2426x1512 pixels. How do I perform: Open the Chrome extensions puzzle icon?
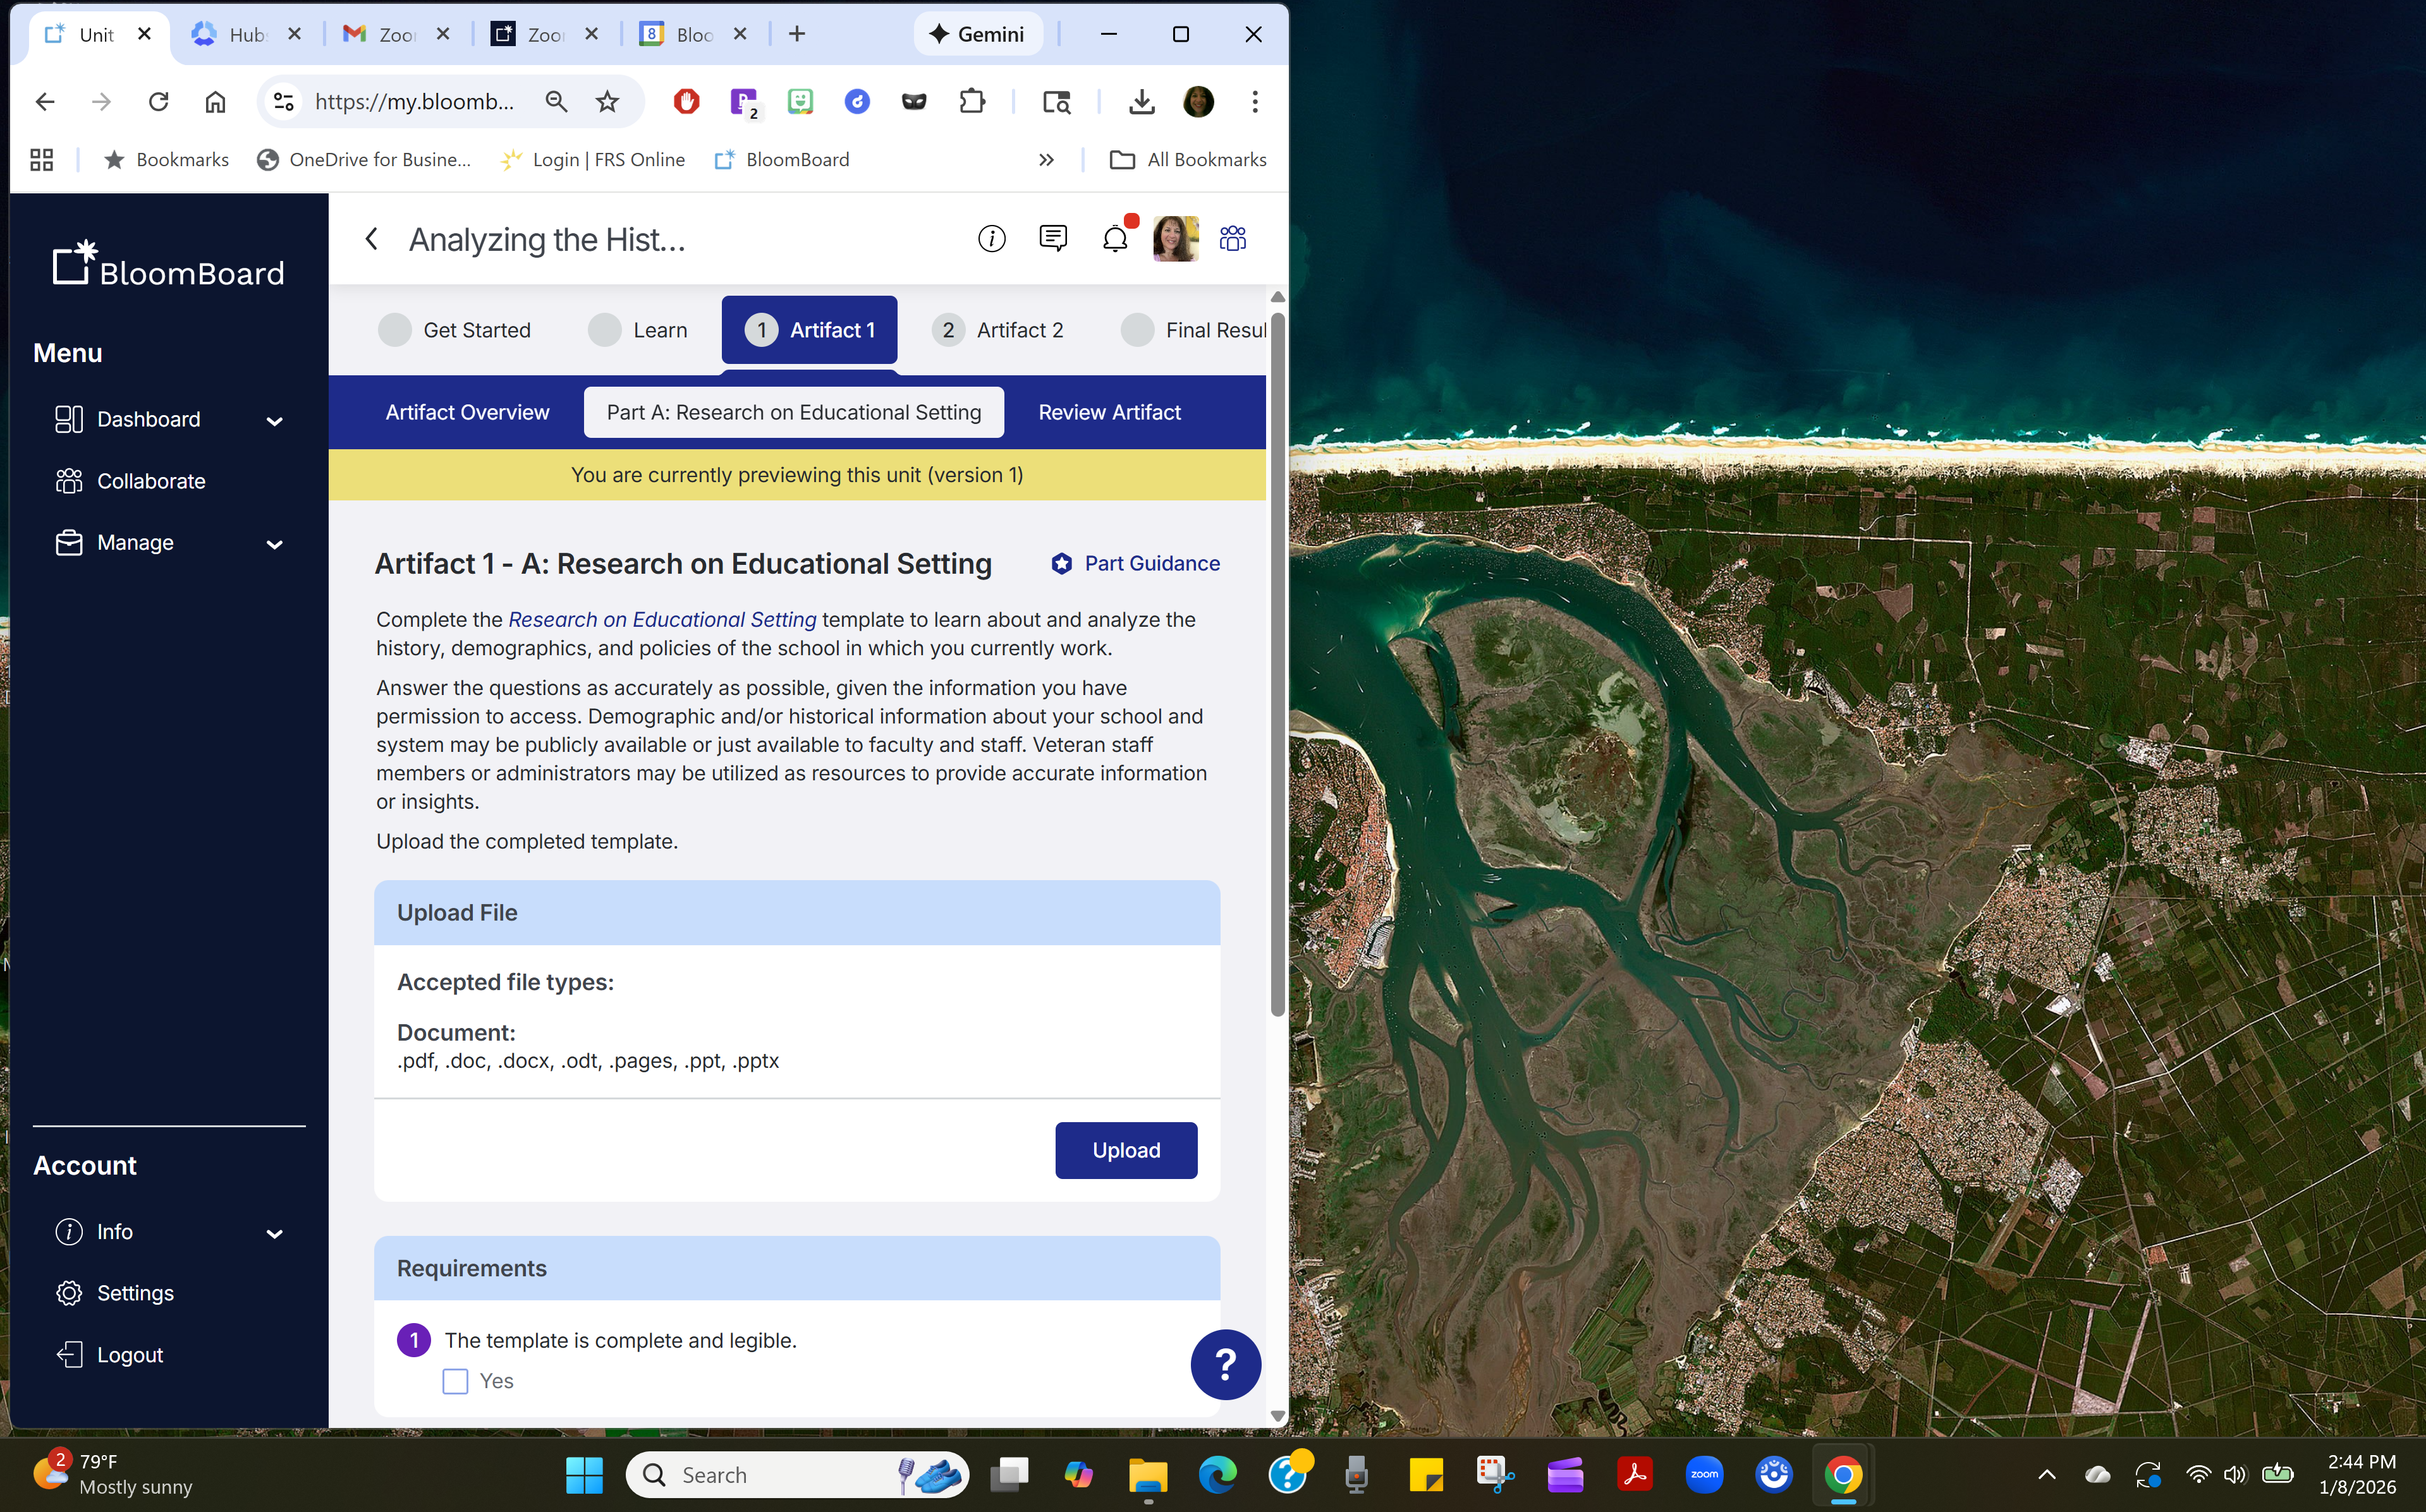(x=972, y=101)
